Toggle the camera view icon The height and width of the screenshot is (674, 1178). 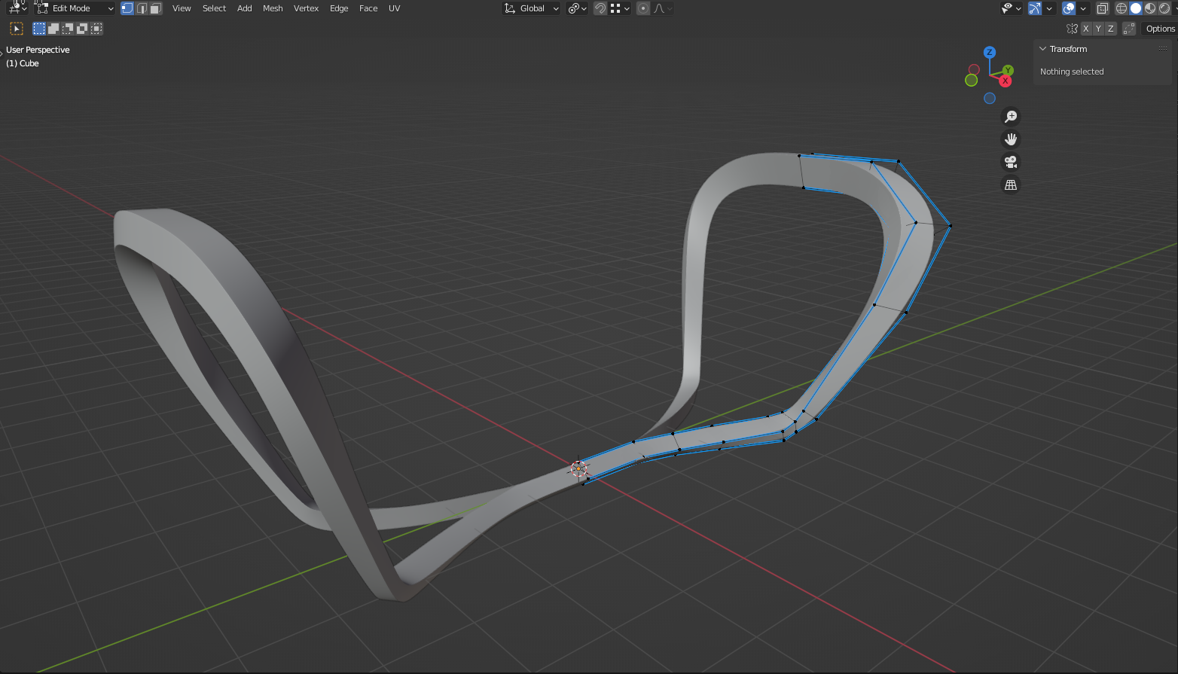1011,162
